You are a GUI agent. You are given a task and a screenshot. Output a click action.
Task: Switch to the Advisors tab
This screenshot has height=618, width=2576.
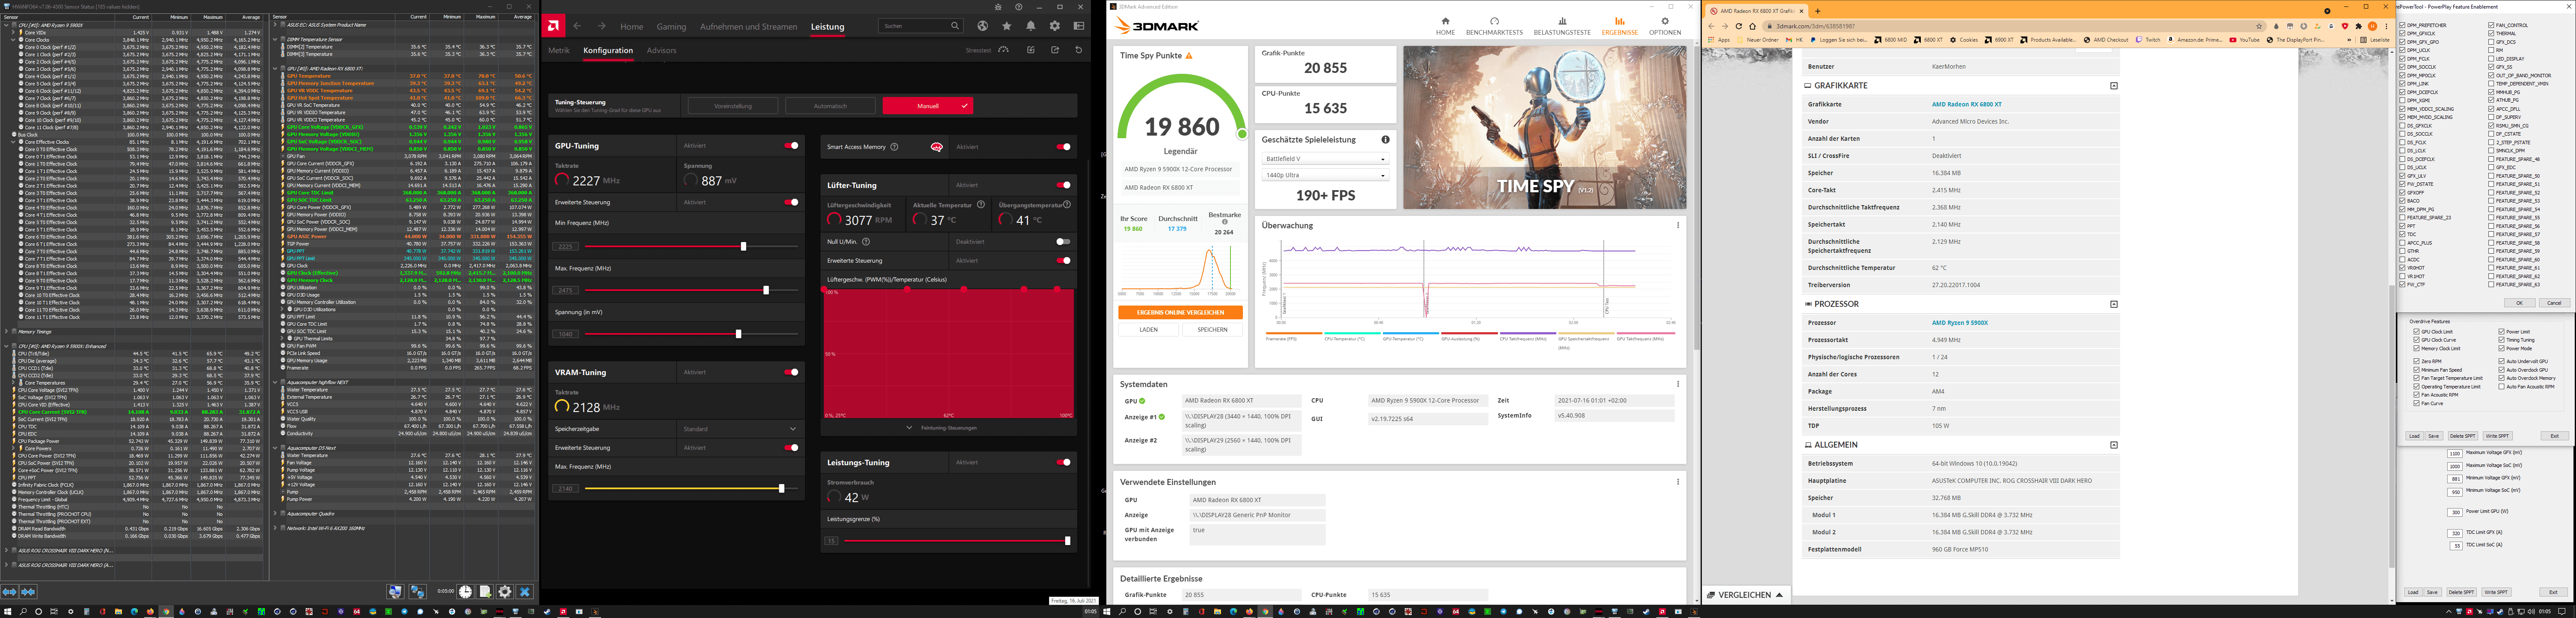(x=661, y=50)
